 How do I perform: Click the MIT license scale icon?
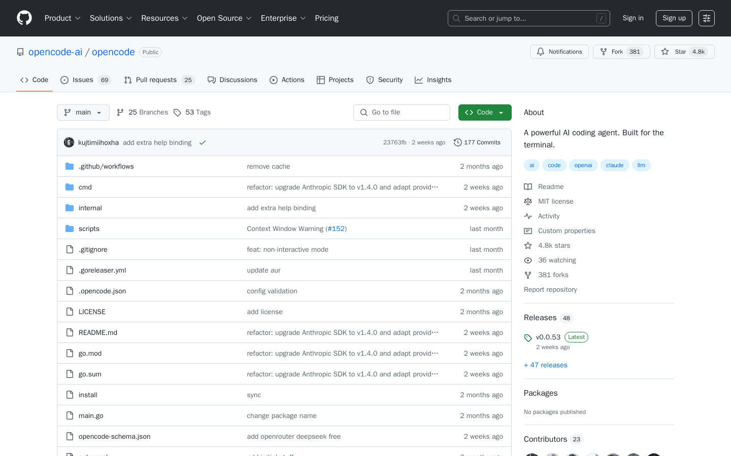coord(528,201)
